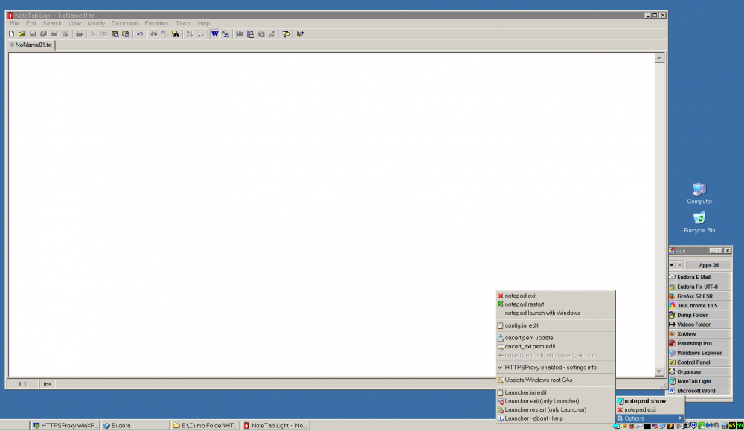Open the Computer desktop icon
The image size is (744, 431).
(x=699, y=193)
